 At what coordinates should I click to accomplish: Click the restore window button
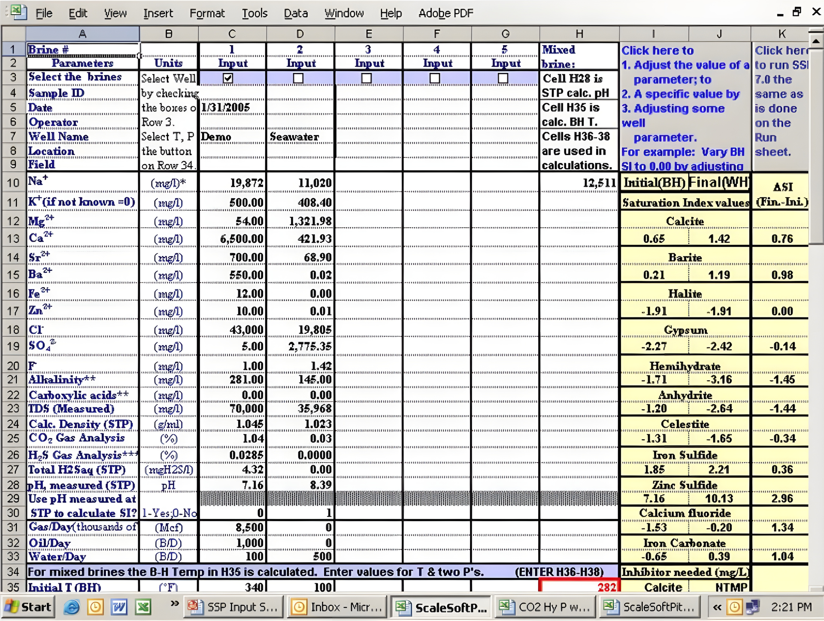[x=797, y=12]
